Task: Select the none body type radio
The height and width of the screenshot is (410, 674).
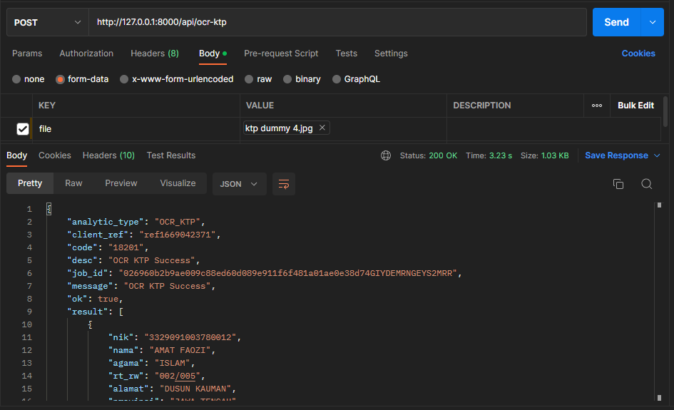Action: click(16, 79)
